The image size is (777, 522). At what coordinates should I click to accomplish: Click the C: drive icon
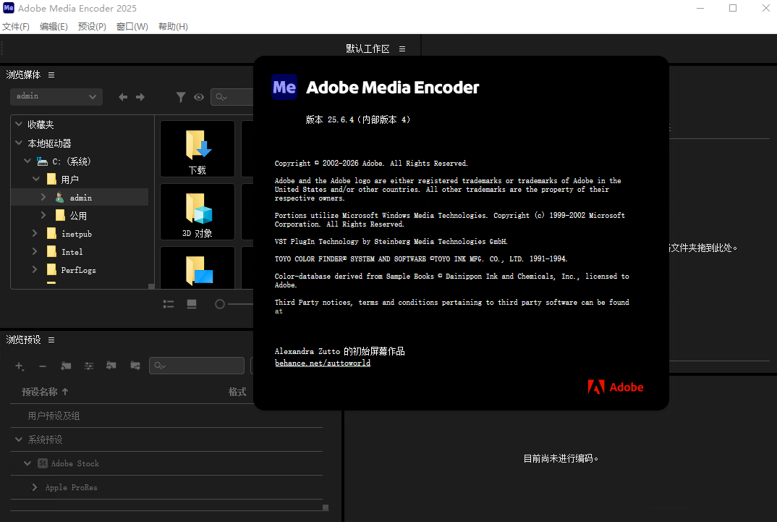42,161
